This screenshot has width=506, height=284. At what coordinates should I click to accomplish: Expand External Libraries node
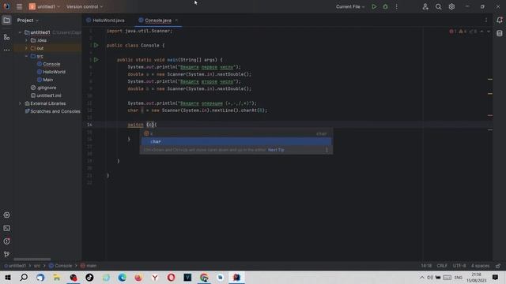20,103
